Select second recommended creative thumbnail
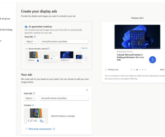The width and height of the screenshot is (165, 137). (x=50, y=57)
